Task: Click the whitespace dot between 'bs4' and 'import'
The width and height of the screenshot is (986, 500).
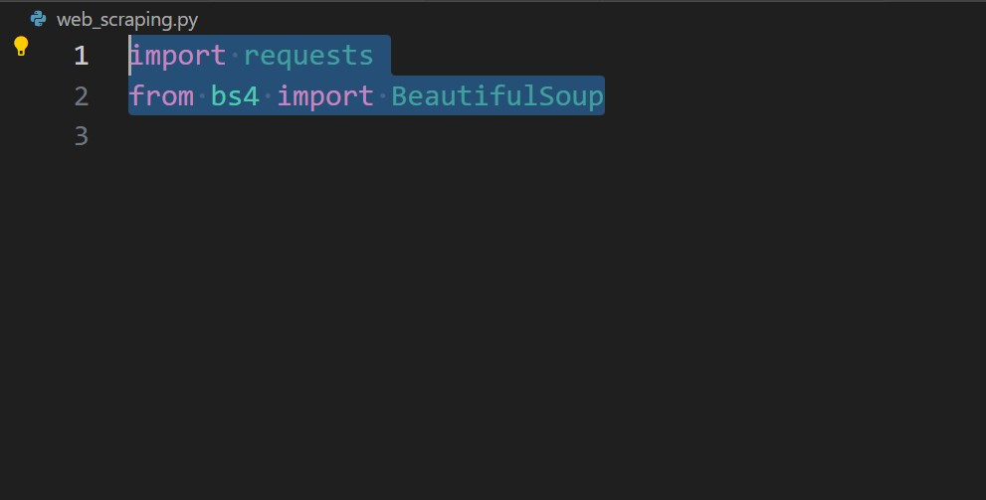Action: tap(268, 96)
